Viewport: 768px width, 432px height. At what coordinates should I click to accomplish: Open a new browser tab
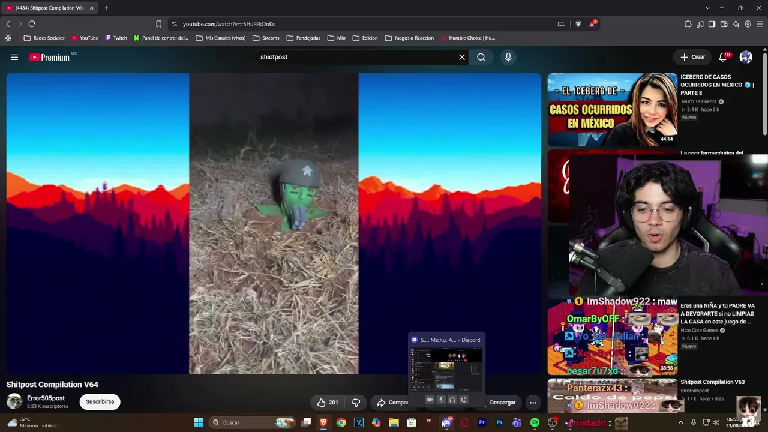[106, 8]
